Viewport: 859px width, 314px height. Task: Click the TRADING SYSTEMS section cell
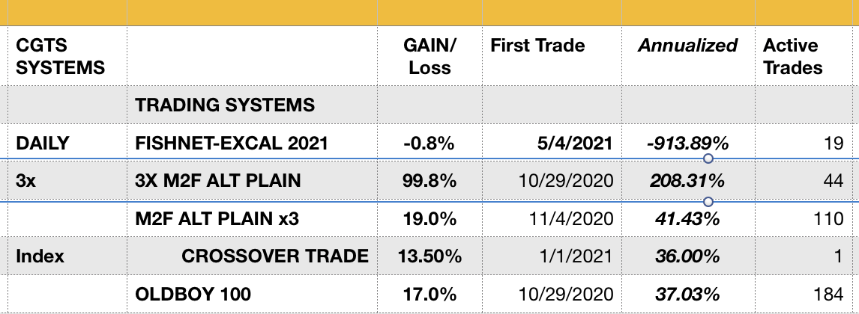coord(253,105)
